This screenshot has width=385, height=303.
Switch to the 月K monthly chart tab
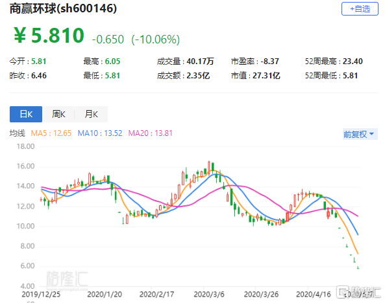pos(91,114)
